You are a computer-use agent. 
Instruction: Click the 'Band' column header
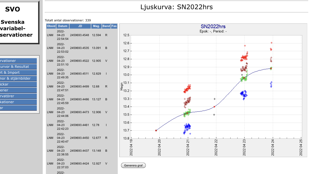click(106, 26)
